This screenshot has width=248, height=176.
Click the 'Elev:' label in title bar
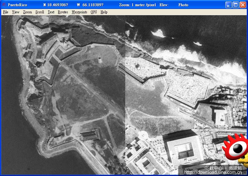pyautogui.click(x=164, y=5)
